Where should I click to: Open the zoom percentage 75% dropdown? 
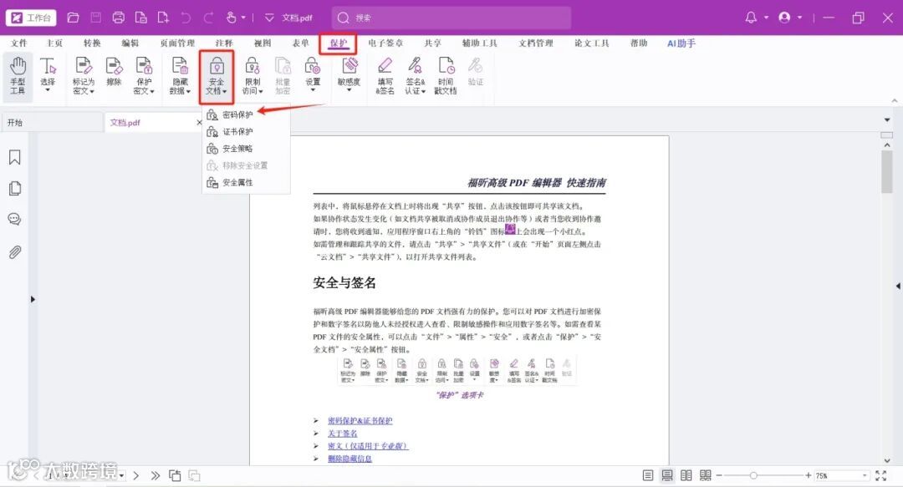click(865, 475)
